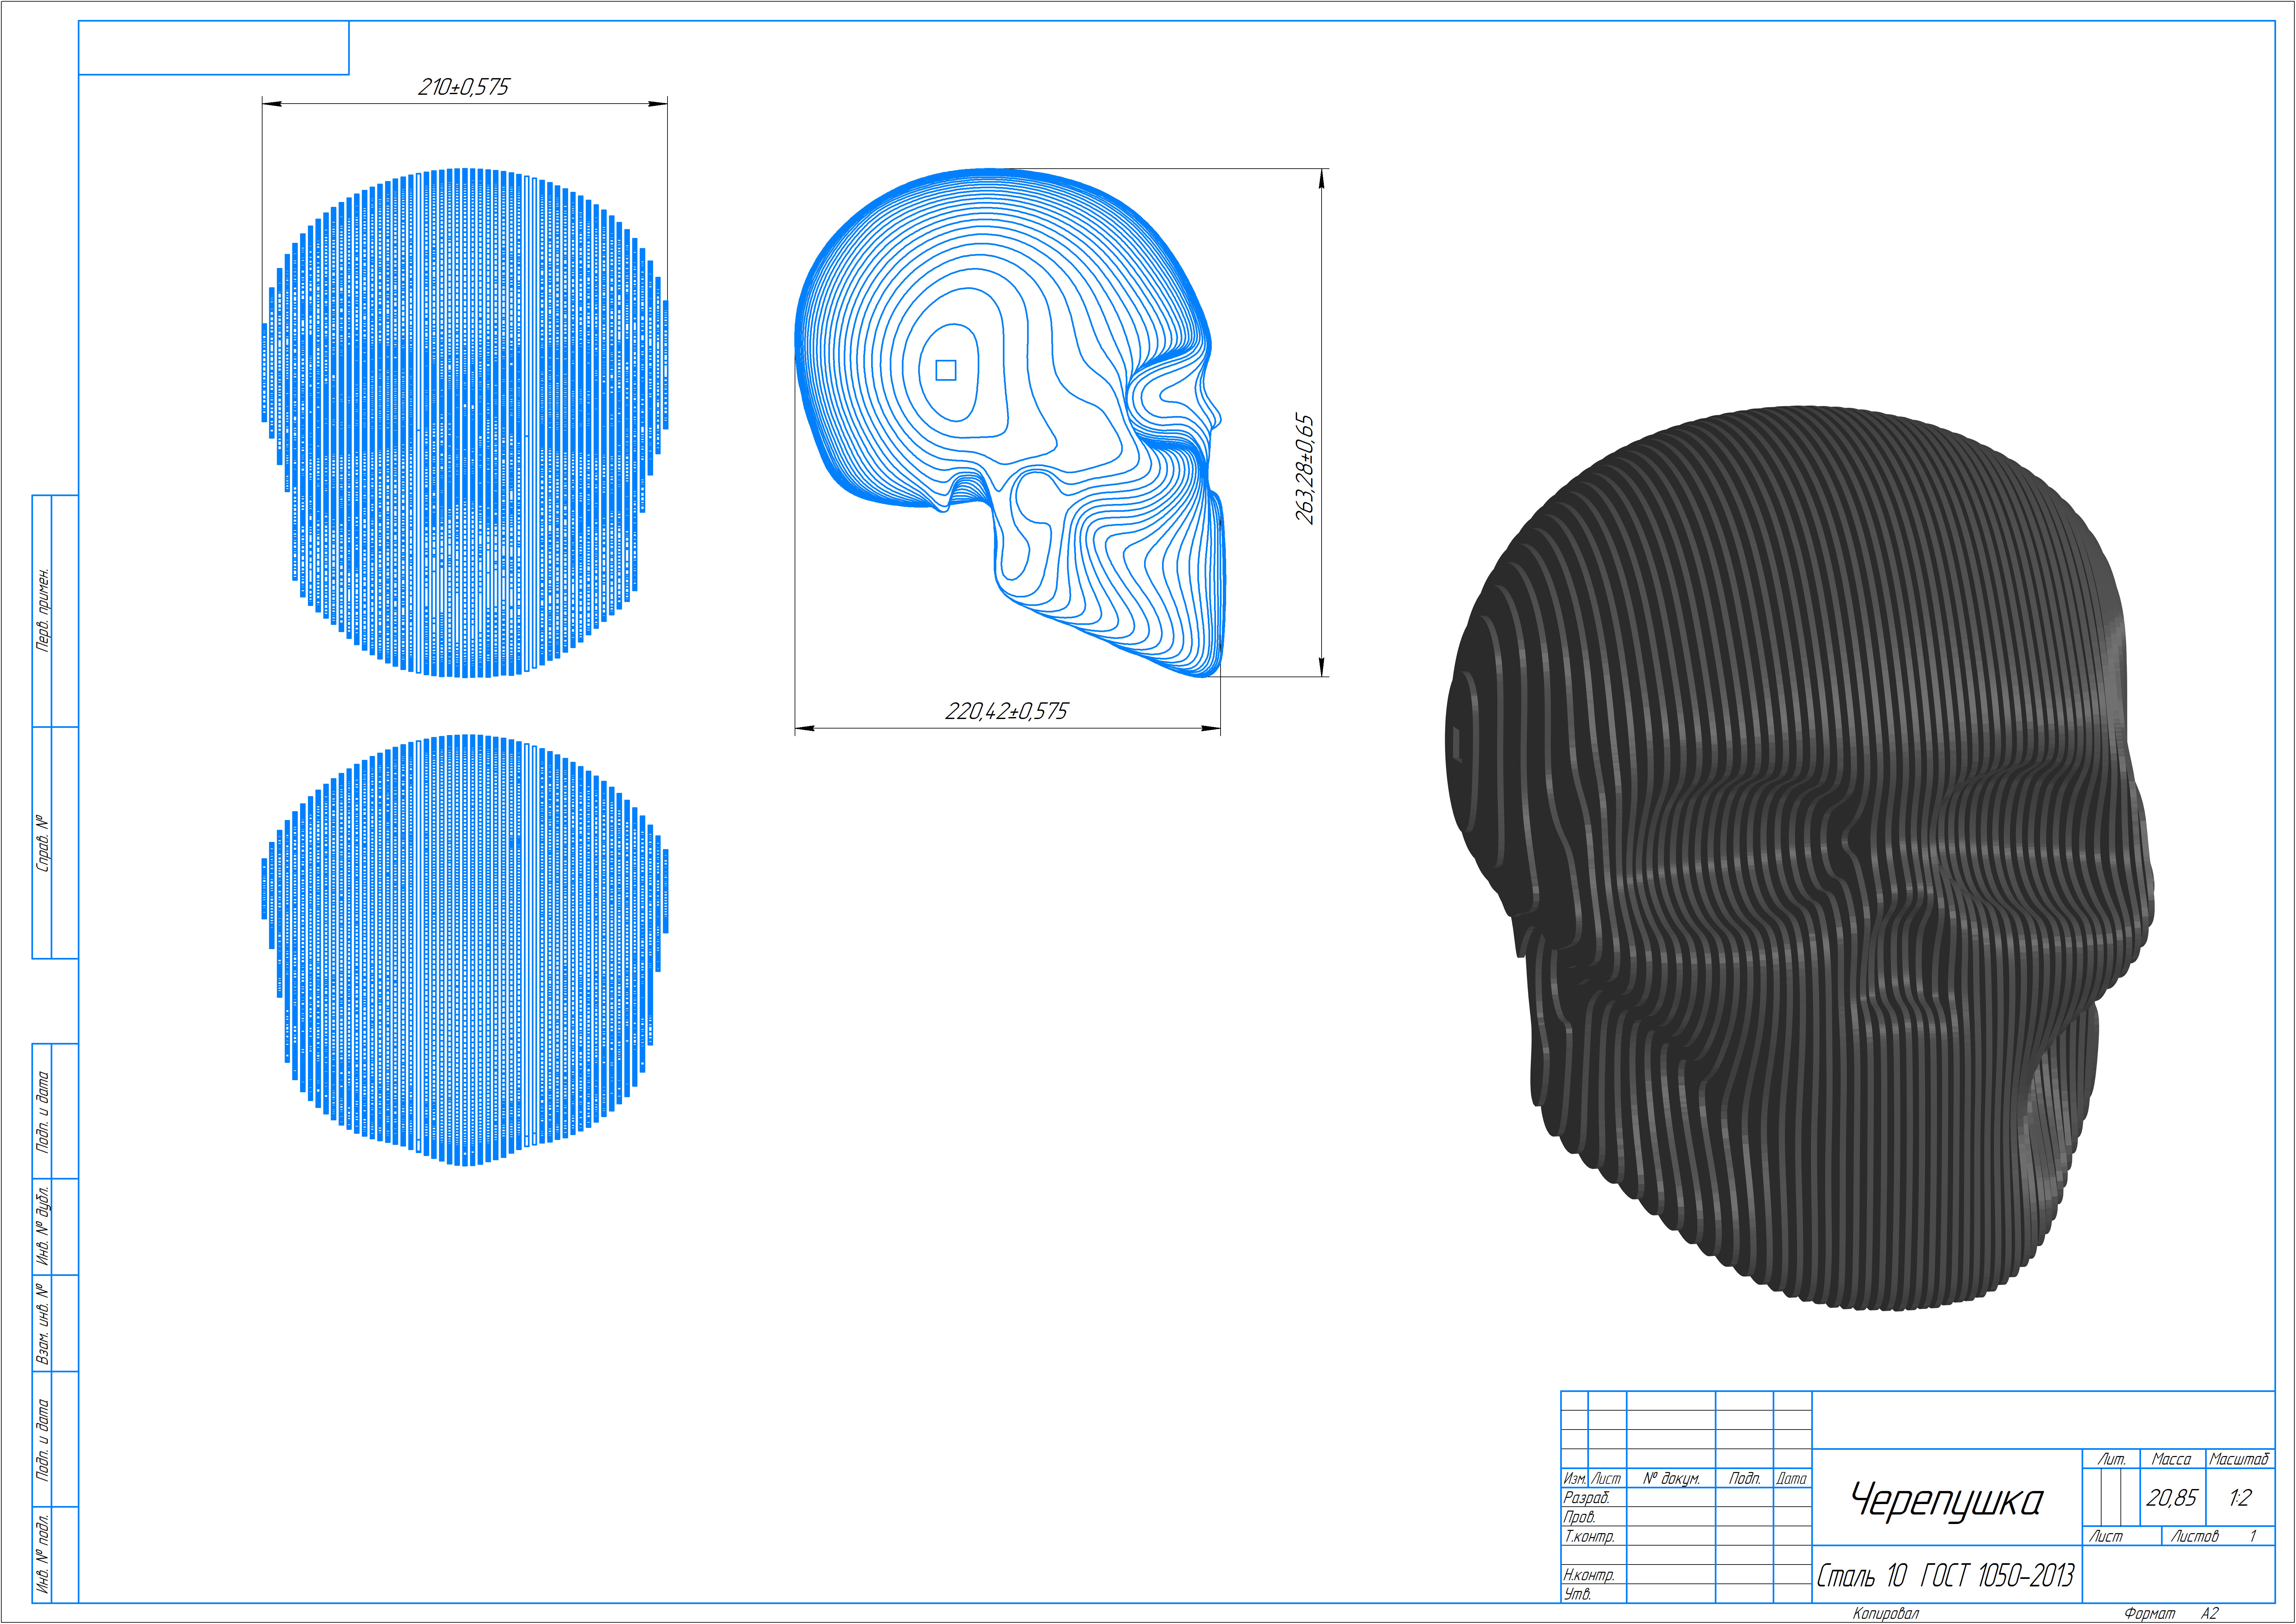Screen dimensions: 2296x1624
Task: Click the Пров. row label
Action: coord(1580,1517)
